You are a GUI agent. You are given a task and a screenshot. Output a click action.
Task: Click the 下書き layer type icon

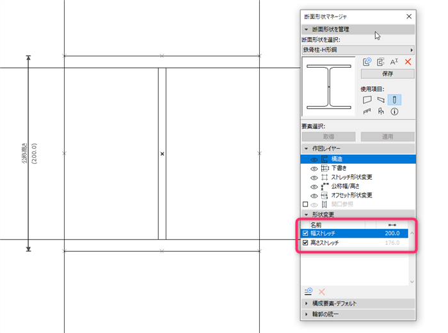click(324, 168)
